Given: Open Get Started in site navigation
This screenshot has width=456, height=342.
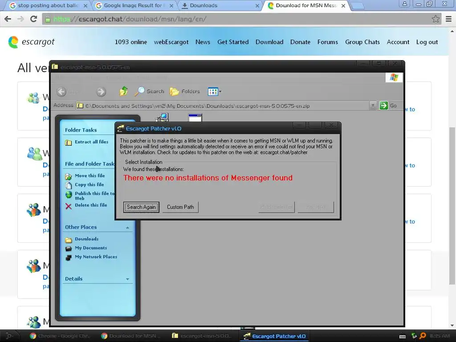Looking at the screenshot, I should (x=233, y=42).
